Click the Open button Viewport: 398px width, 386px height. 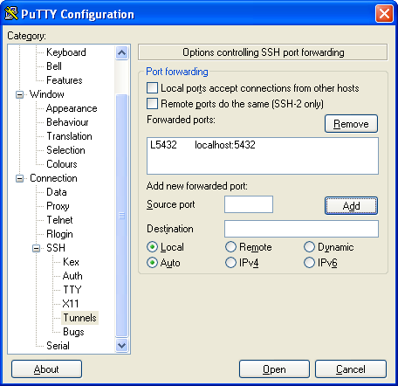[x=274, y=369]
